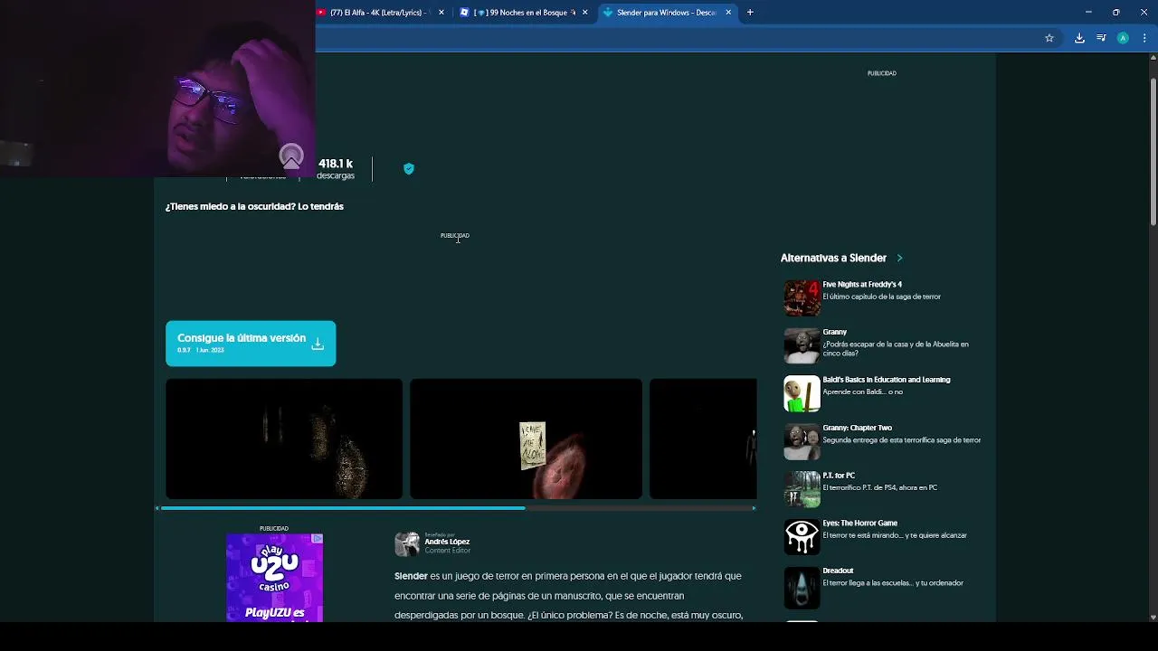
Task: Click Granny description about escaping la Abuelita
Action: (x=896, y=348)
